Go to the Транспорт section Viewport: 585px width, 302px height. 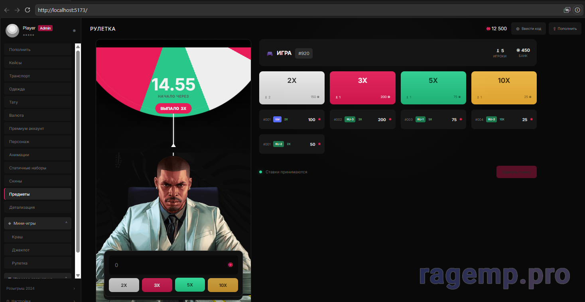pyautogui.click(x=37, y=76)
